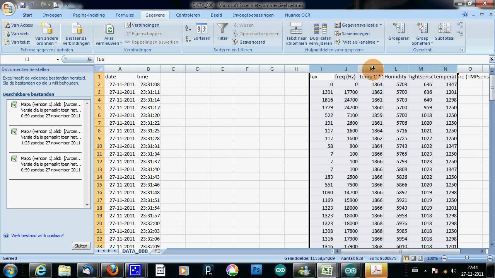Click Geavanceerd filter option
The width and height of the screenshot is (495, 278).
(249, 42)
